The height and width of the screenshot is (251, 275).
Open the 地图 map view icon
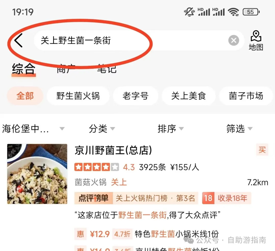point(256,40)
